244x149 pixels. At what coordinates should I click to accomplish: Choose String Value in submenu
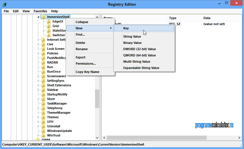pyautogui.click(x=144, y=36)
